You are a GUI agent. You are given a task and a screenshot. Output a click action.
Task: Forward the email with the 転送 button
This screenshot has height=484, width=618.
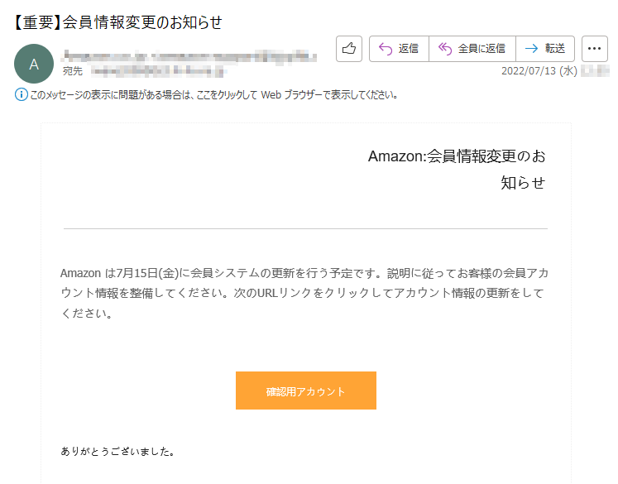click(544, 49)
